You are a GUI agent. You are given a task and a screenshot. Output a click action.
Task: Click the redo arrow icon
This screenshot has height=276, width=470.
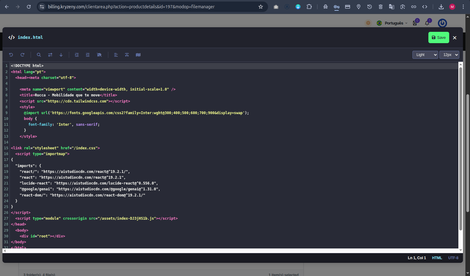(x=22, y=55)
